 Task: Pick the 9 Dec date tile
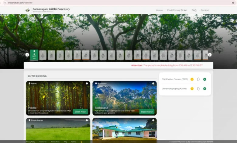tap(43, 55)
